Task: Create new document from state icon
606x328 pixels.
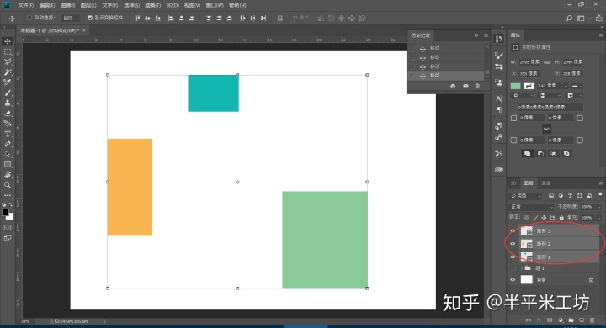Action: click(453, 86)
